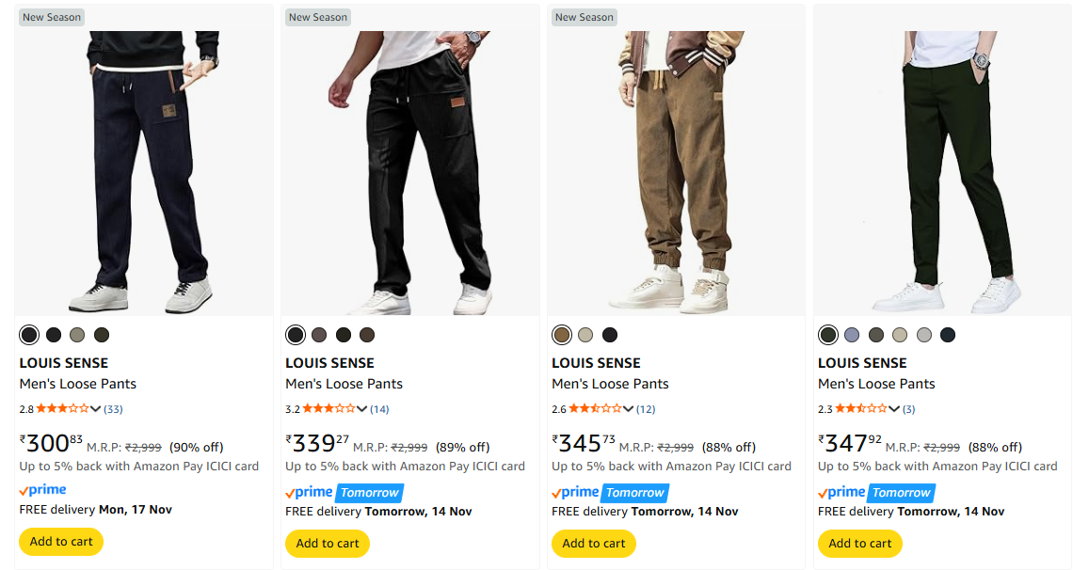Pick the navy swatch at the end of the ₹347.92 row
The height and width of the screenshot is (570, 1073).
coord(948,335)
